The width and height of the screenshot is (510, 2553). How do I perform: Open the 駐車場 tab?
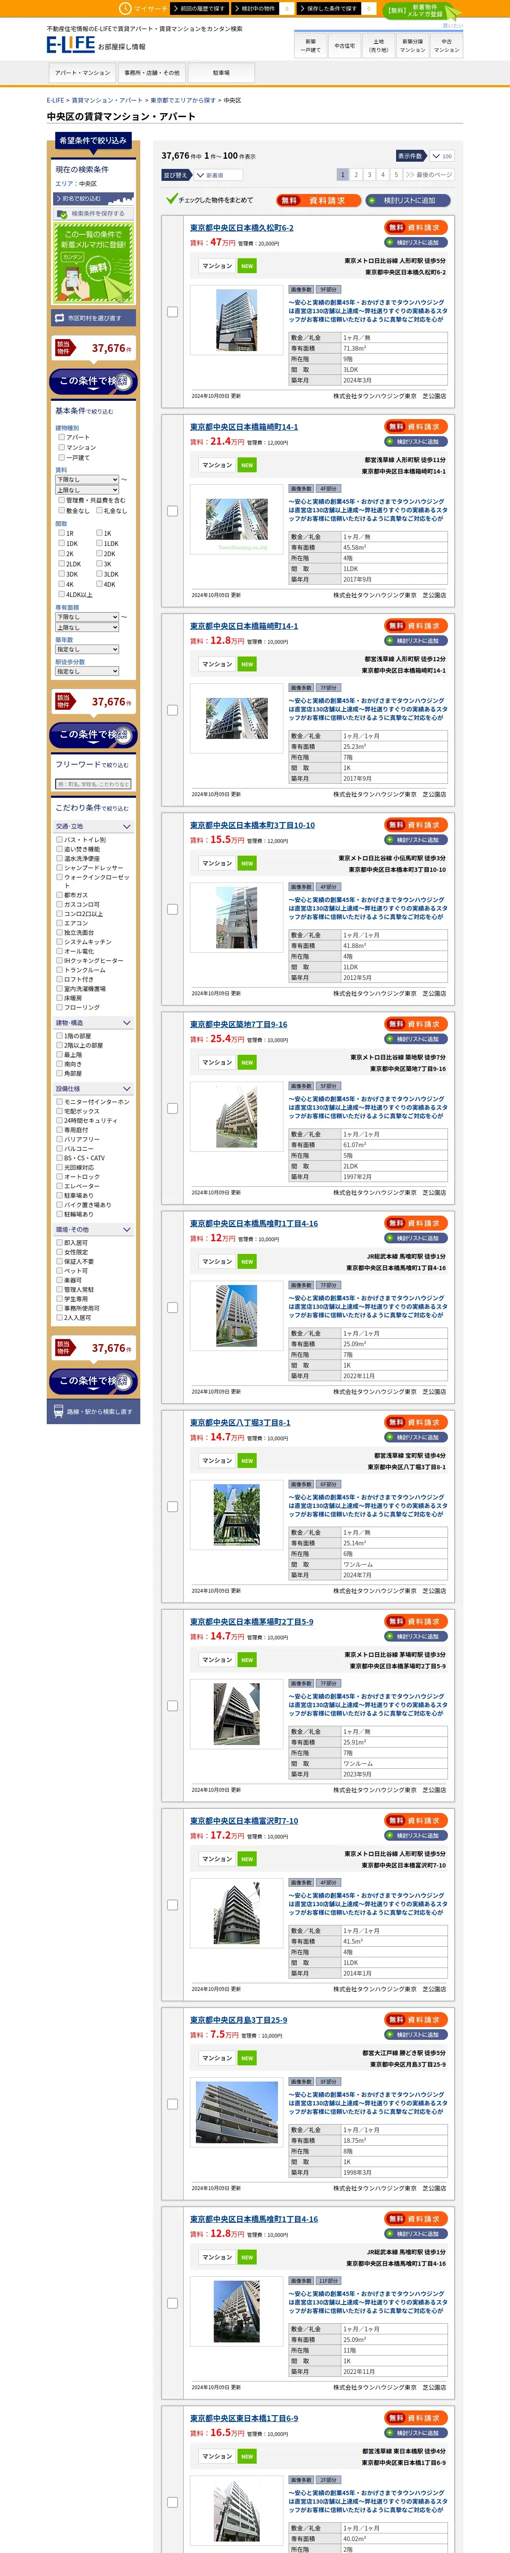click(x=221, y=73)
